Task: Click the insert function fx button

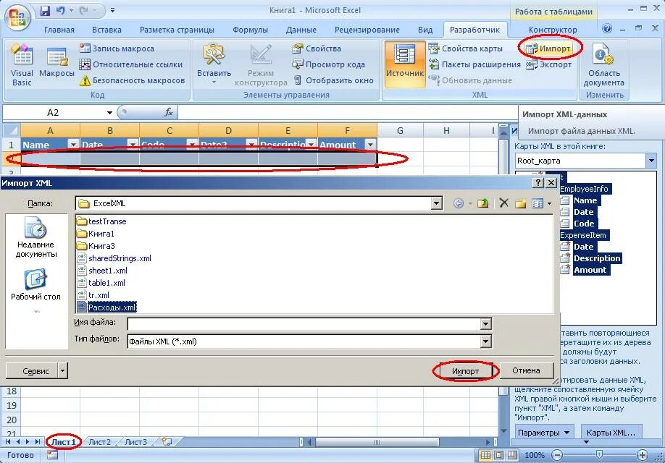Action: (168, 112)
